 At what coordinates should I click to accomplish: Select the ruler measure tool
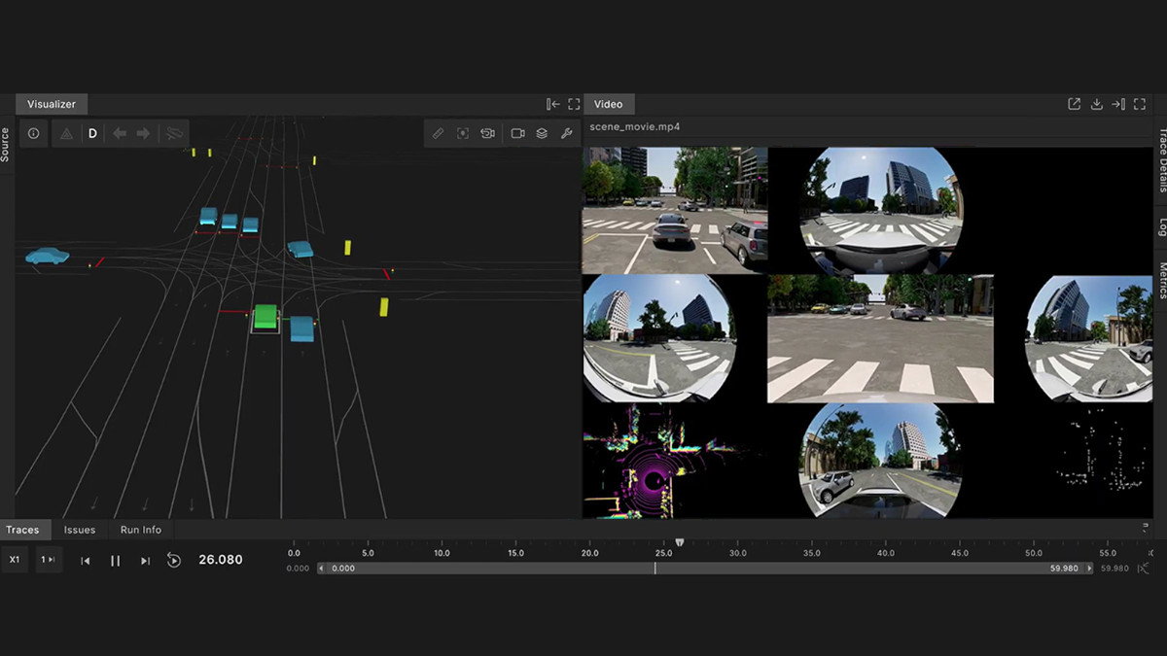click(438, 133)
